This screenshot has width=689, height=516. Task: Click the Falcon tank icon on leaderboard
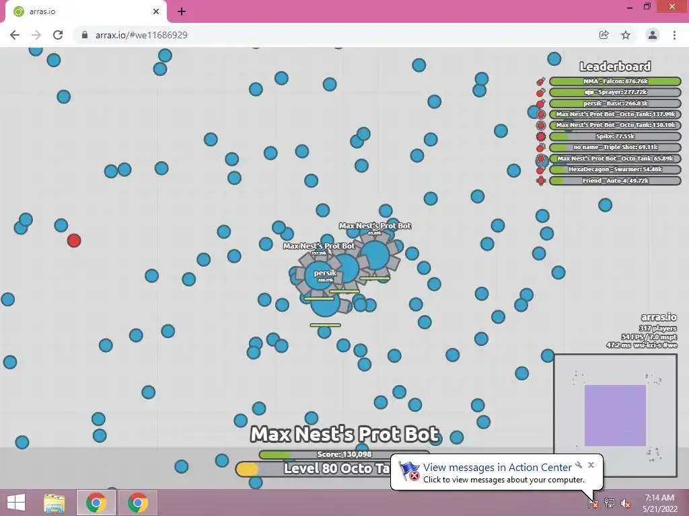point(540,81)
